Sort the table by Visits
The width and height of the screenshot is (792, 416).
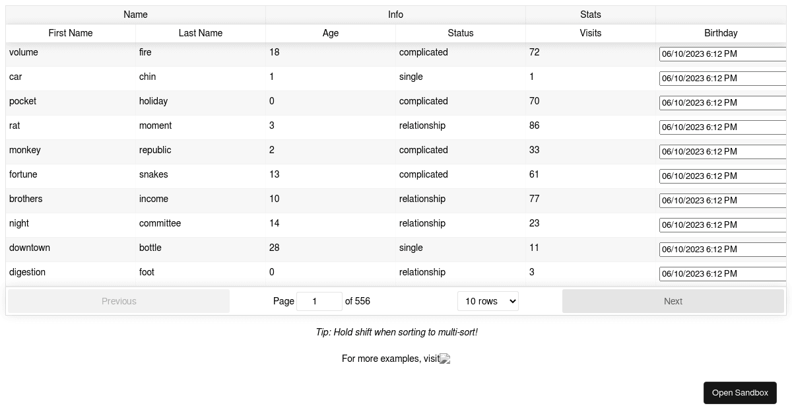pos(591,33)
